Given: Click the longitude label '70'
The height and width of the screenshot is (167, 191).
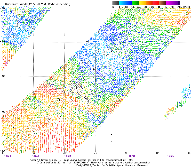Looking at the screenshot, I should [x=65, y=153].
